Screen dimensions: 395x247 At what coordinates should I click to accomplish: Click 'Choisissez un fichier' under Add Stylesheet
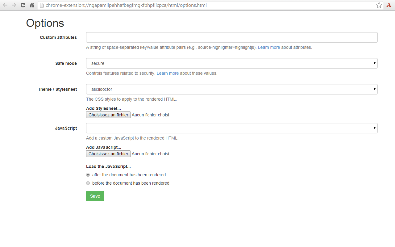[108, 115]
